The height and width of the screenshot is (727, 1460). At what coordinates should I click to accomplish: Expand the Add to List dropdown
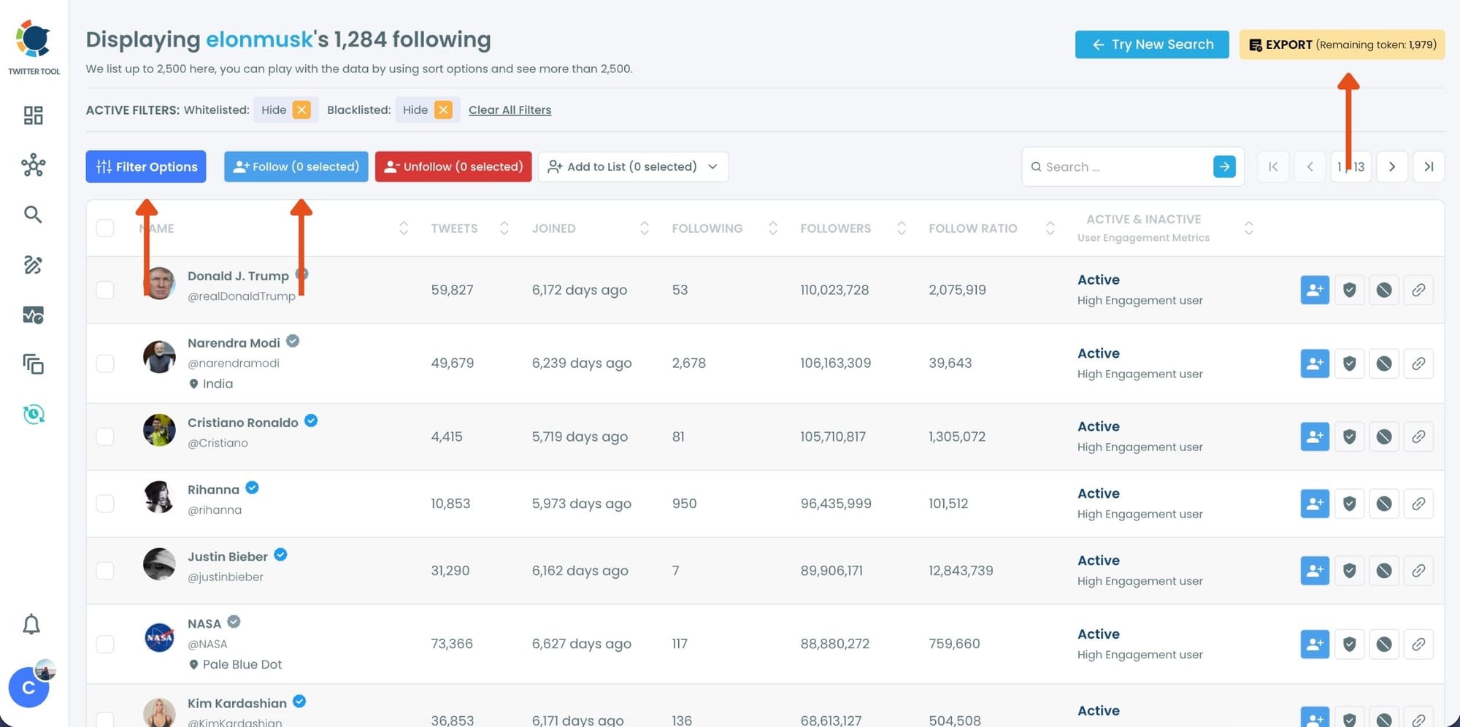[633, 166]
